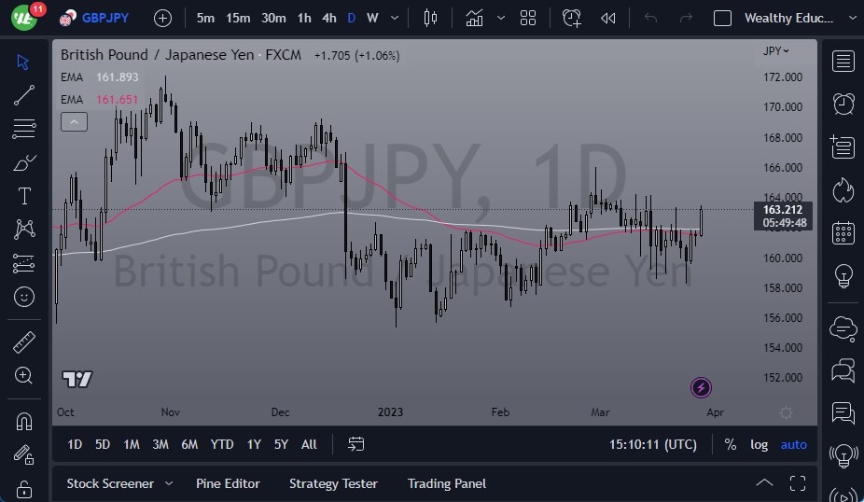Screen dimensions: 864x502
Task: Open the calendar panel icon
Action: pos(843,232)
